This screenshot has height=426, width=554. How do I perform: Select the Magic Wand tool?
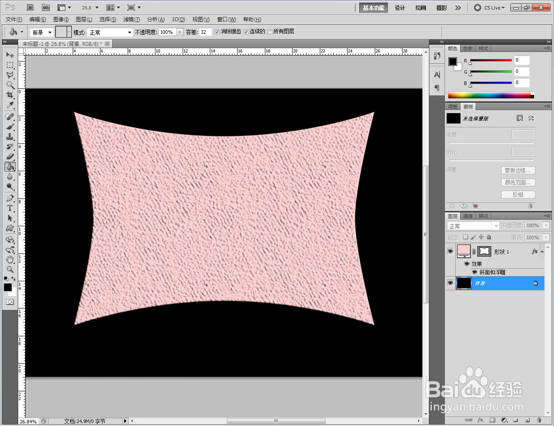pyautogui.click(x=10, y=85)
